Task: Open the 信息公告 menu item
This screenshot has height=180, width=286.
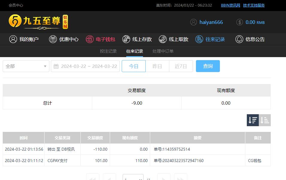Action: (x=250, y=39)
